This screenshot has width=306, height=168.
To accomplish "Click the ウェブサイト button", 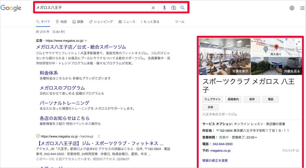I will [213, 99].
